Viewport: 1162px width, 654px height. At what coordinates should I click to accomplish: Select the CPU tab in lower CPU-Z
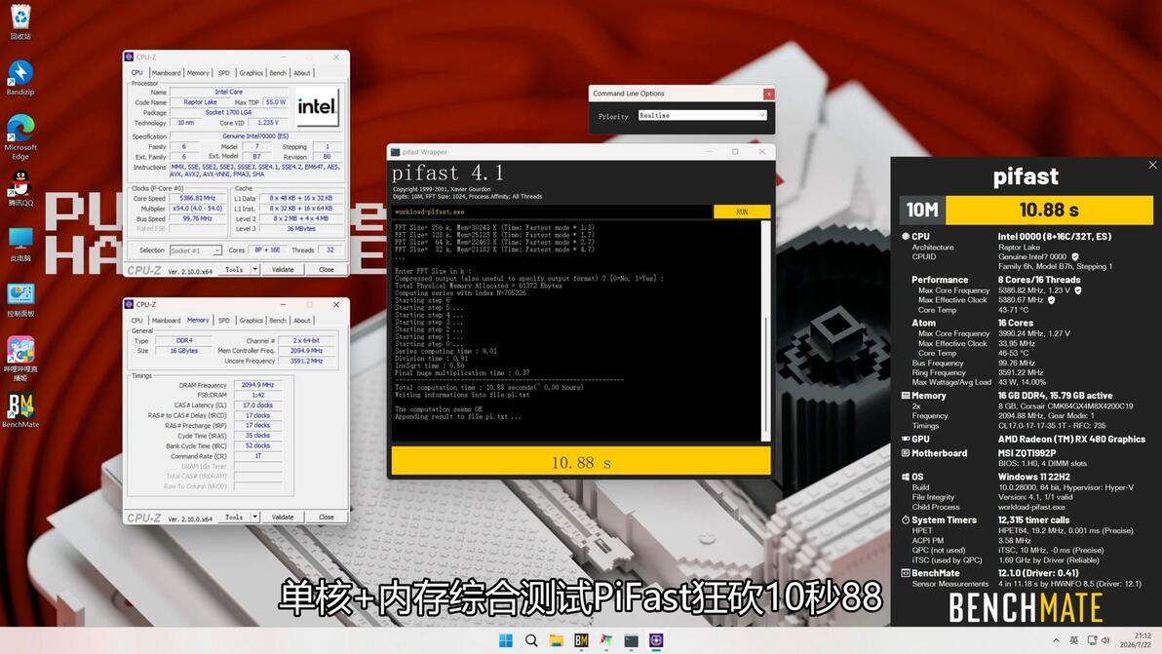click(137, 320)
